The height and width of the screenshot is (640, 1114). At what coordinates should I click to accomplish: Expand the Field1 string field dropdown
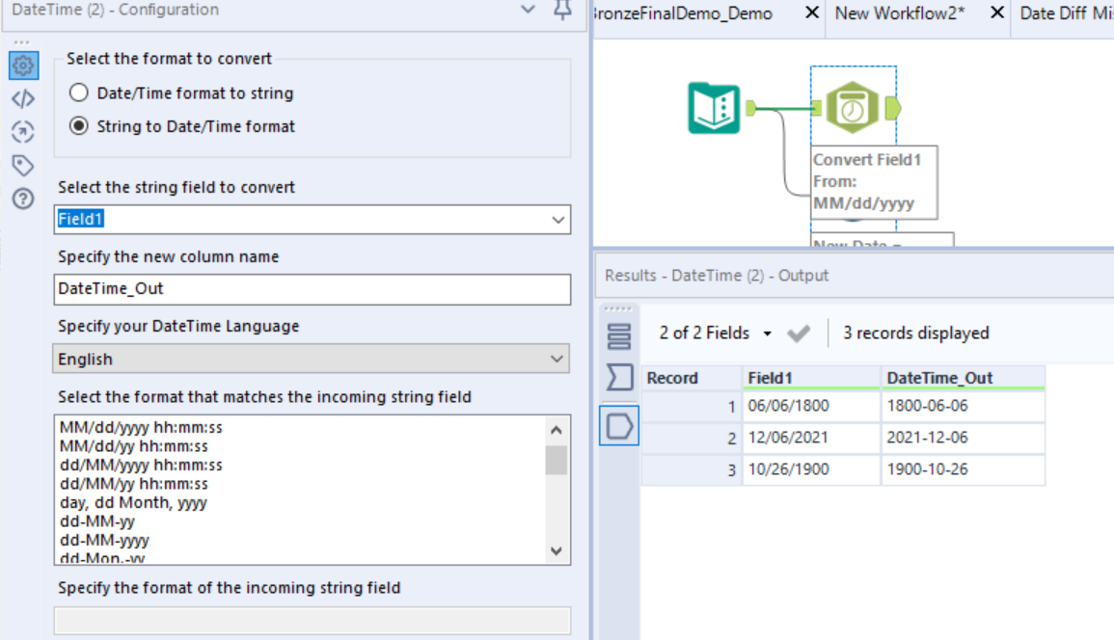[x=557, y=220]
